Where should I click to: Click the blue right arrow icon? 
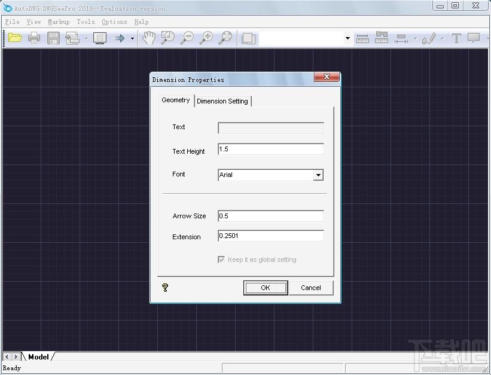point(119,38)
